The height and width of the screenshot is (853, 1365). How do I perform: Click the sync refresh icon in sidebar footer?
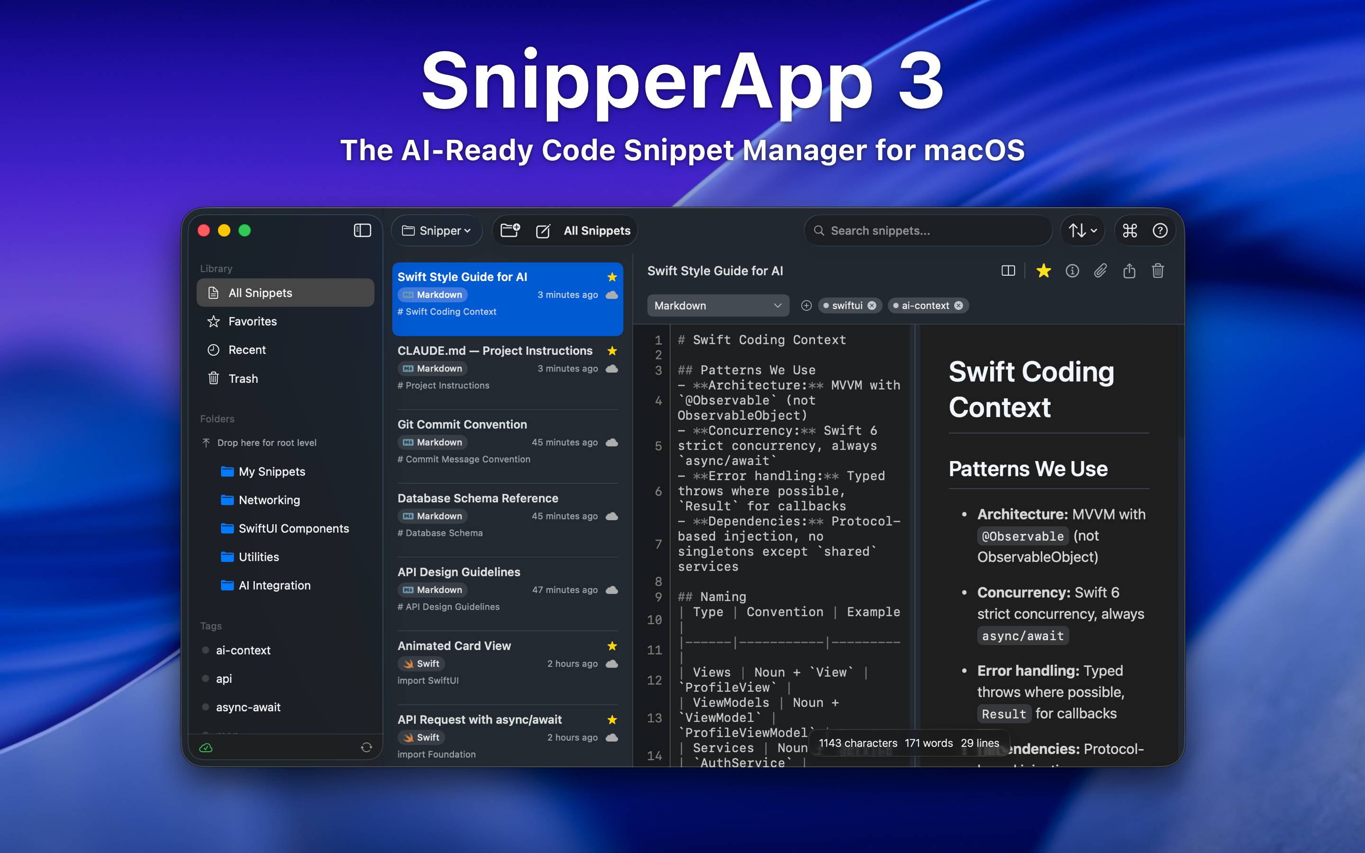click(367, 747)
